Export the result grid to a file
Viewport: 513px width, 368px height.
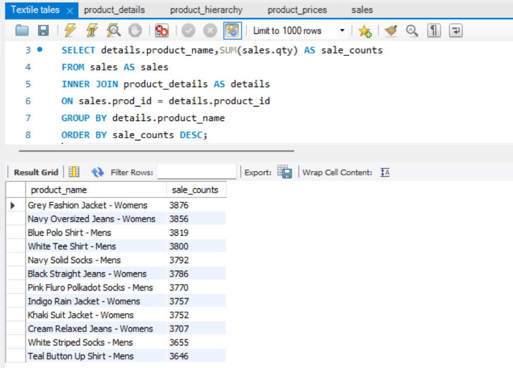coord(285,172)
